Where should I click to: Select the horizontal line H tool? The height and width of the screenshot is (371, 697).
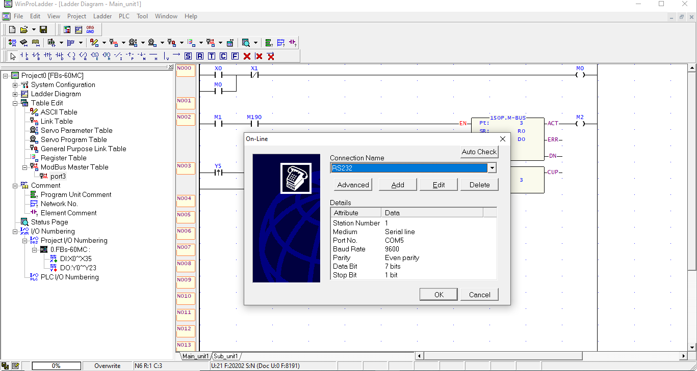pyautogui.click(x=153, y=56)
